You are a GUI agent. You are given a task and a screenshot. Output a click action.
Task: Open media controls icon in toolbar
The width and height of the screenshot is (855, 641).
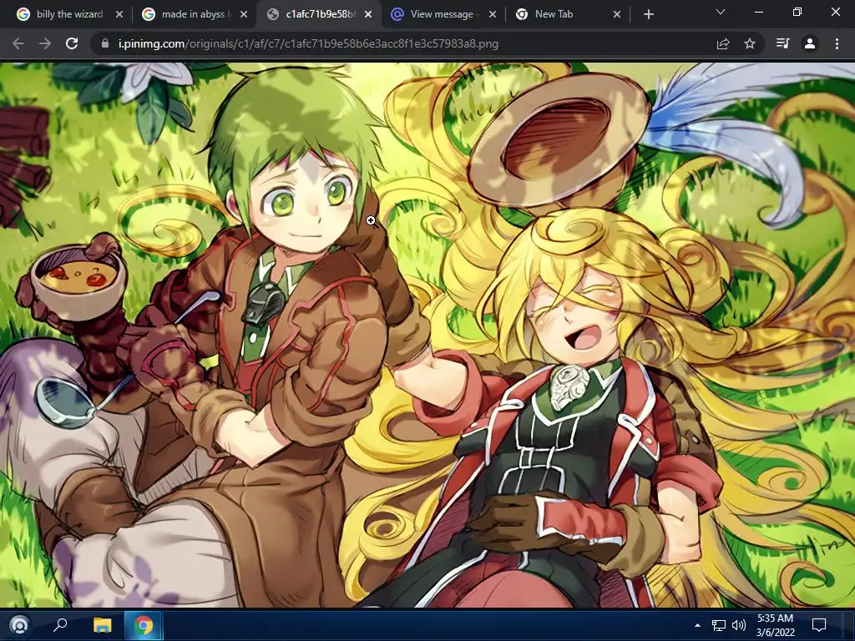coord(782,43)
